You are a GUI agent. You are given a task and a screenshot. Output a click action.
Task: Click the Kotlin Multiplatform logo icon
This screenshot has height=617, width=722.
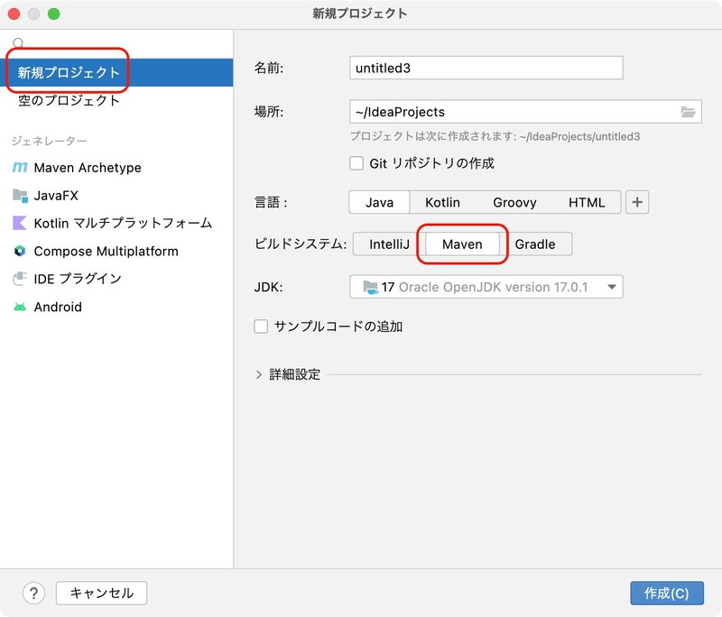pyautogui.click(x=20, y=223)
